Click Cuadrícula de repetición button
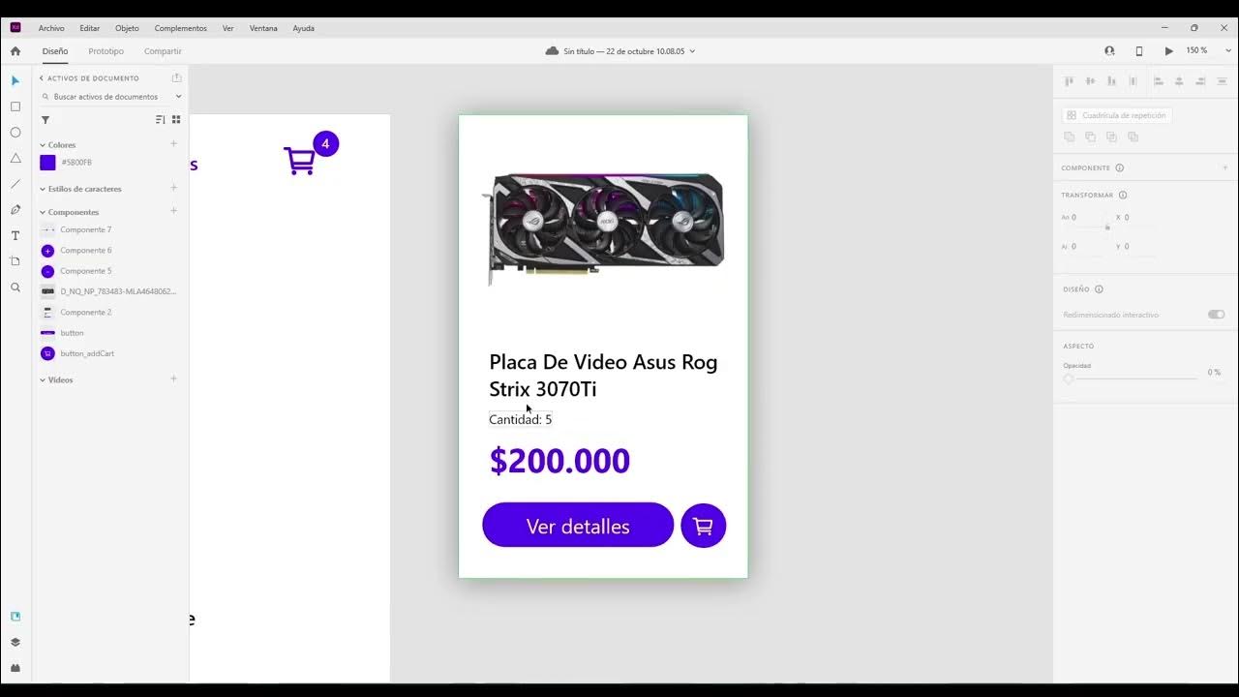 (x=1117, y=115)
